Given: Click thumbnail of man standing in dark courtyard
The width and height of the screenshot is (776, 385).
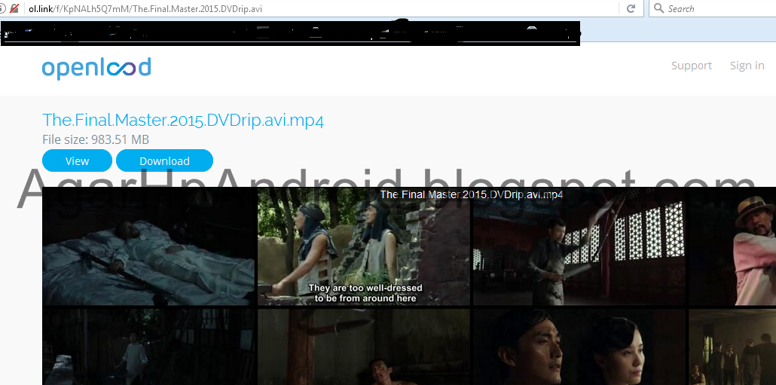Looking at the screenshot, I should (x=148, y=347).
